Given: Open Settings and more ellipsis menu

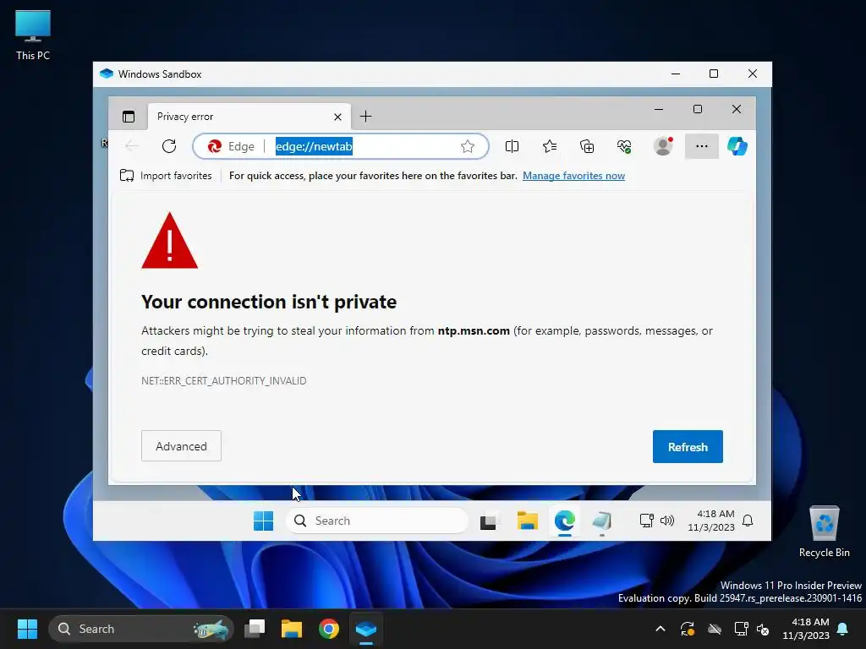Looking at the screenshot, I should tap(701, 146).
